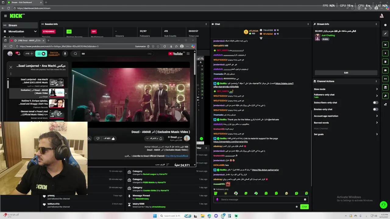
Task: Open Stream Info panel three-dot menu
Action: click(376, 24)
